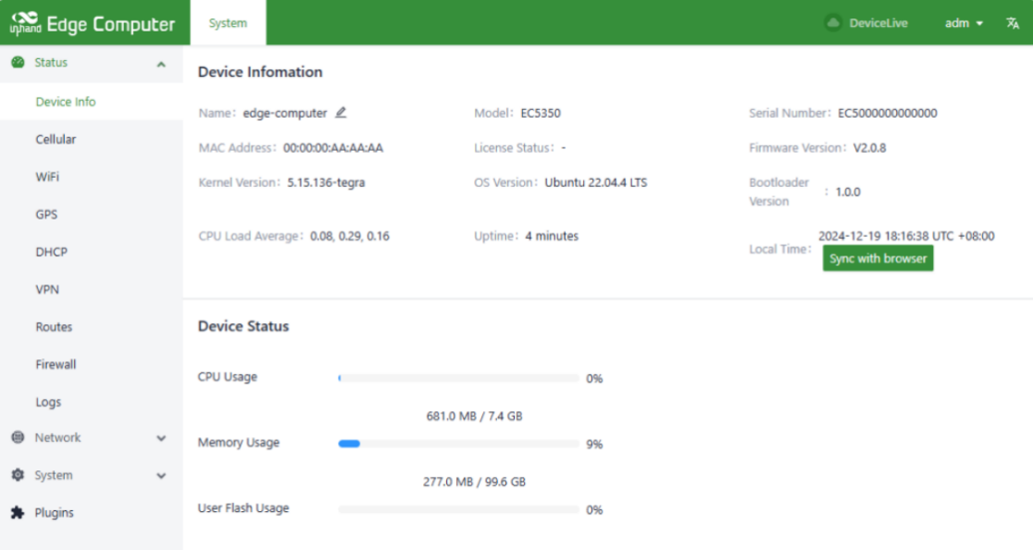Expand the System section chevron

click(x=161, y=476)
